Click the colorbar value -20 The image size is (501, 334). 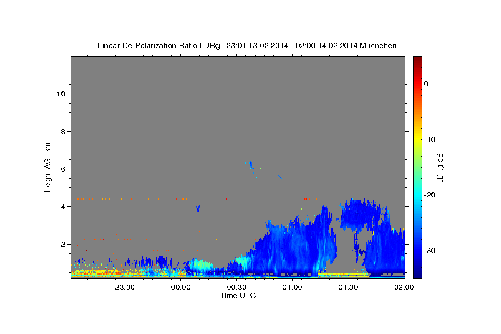(x=430, y=195)
